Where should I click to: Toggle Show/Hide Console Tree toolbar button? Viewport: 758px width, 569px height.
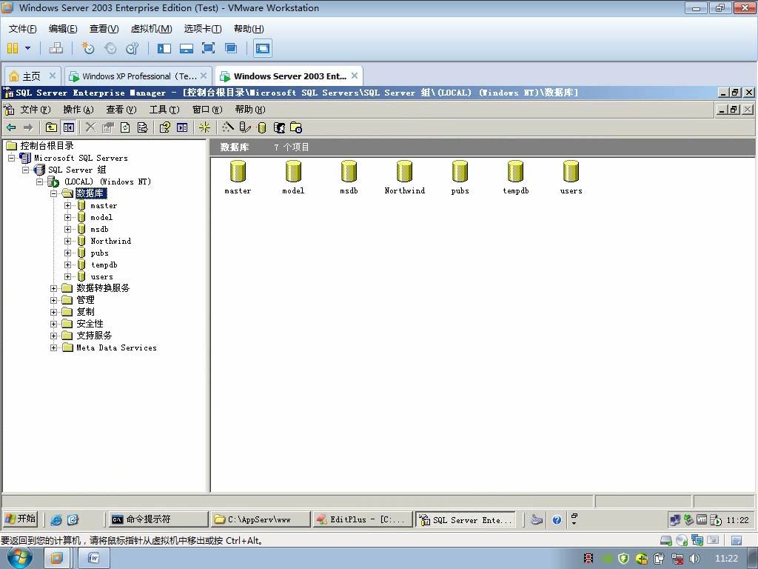pyautogui.click(x=69, y=127)
